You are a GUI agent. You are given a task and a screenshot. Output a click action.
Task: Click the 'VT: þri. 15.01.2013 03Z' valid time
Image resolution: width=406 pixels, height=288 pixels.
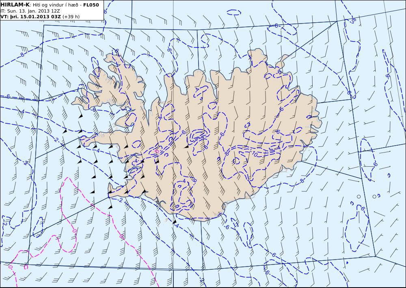(x=31, y=17)
